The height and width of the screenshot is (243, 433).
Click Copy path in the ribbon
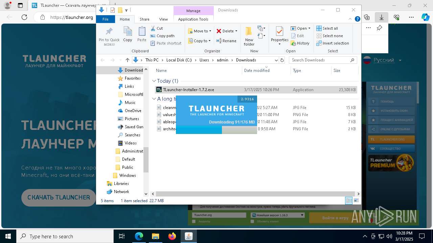162,36
